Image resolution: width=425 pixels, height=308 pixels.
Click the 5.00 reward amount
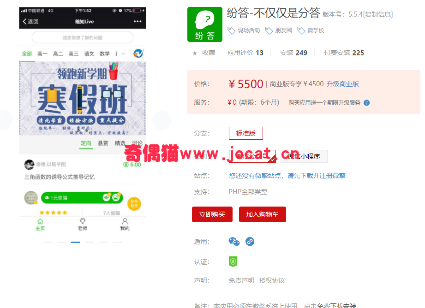click(132, 165)
